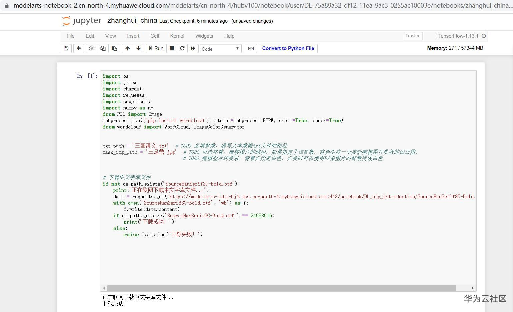Click the txt_path assignment line
The height and width of the screenshot is (312, 513).
195,146
